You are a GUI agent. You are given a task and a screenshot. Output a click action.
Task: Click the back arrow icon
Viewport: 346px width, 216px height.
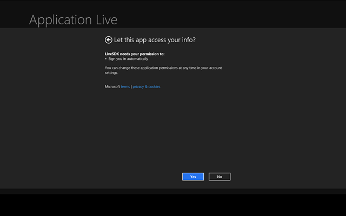108,40
